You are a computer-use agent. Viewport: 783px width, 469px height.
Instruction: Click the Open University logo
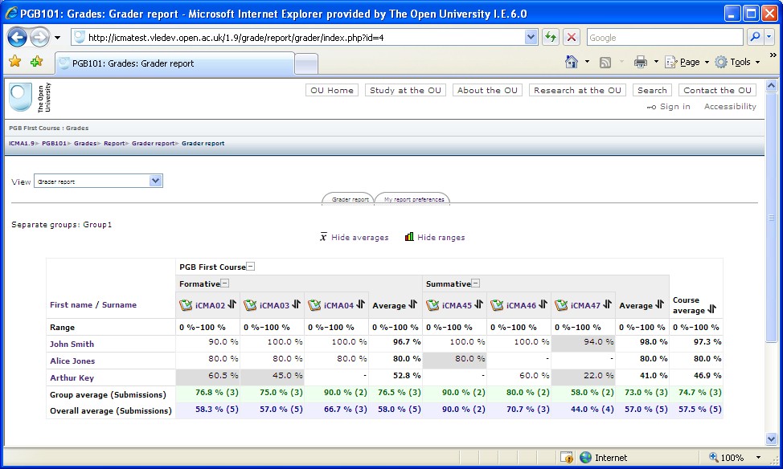pos(30,97)
